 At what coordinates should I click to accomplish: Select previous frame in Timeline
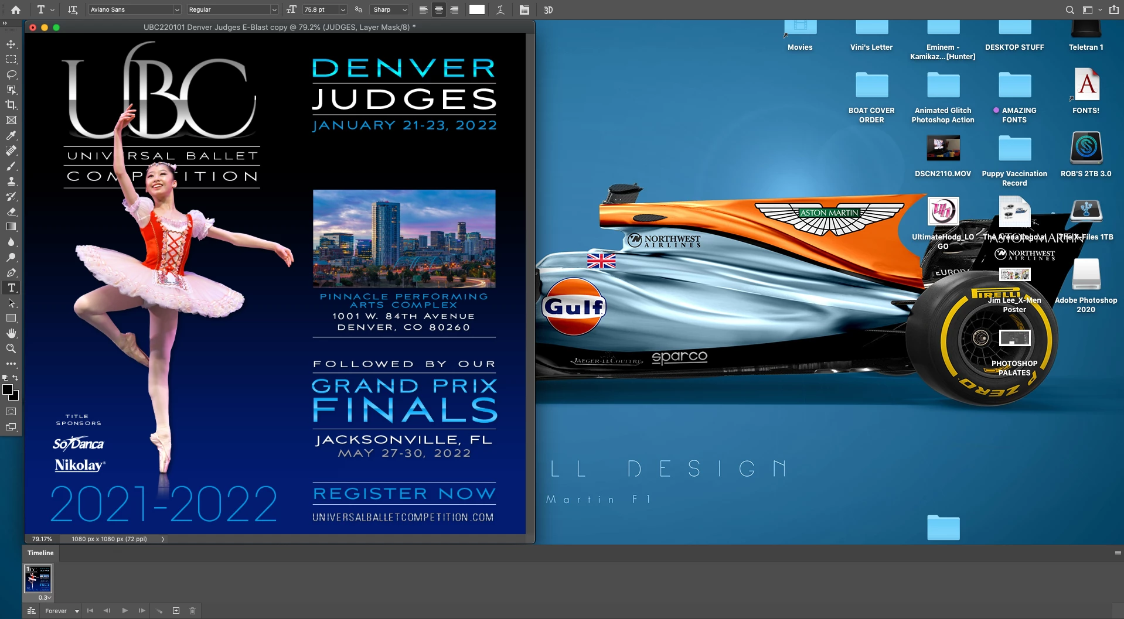click(x=107, y=611)
